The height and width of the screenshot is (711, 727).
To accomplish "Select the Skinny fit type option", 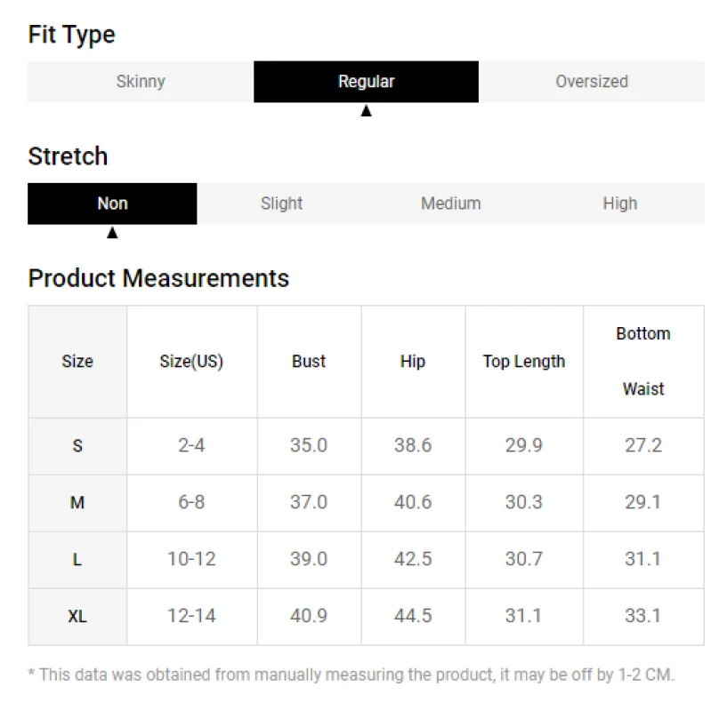I will (x=141, y=82).
